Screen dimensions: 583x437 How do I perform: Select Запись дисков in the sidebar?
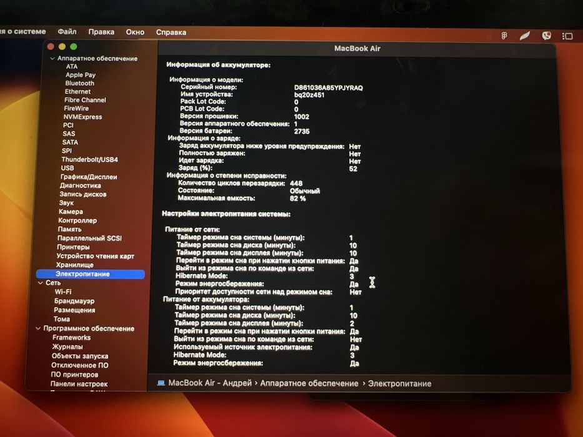83,194
